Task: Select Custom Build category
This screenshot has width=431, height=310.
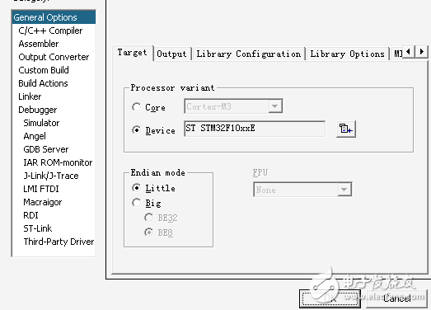Action: pyautogui.click(x=44, y=70)
